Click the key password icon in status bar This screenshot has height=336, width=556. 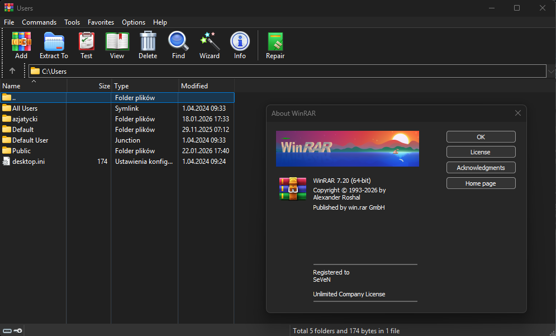click(x=18, y=330)
